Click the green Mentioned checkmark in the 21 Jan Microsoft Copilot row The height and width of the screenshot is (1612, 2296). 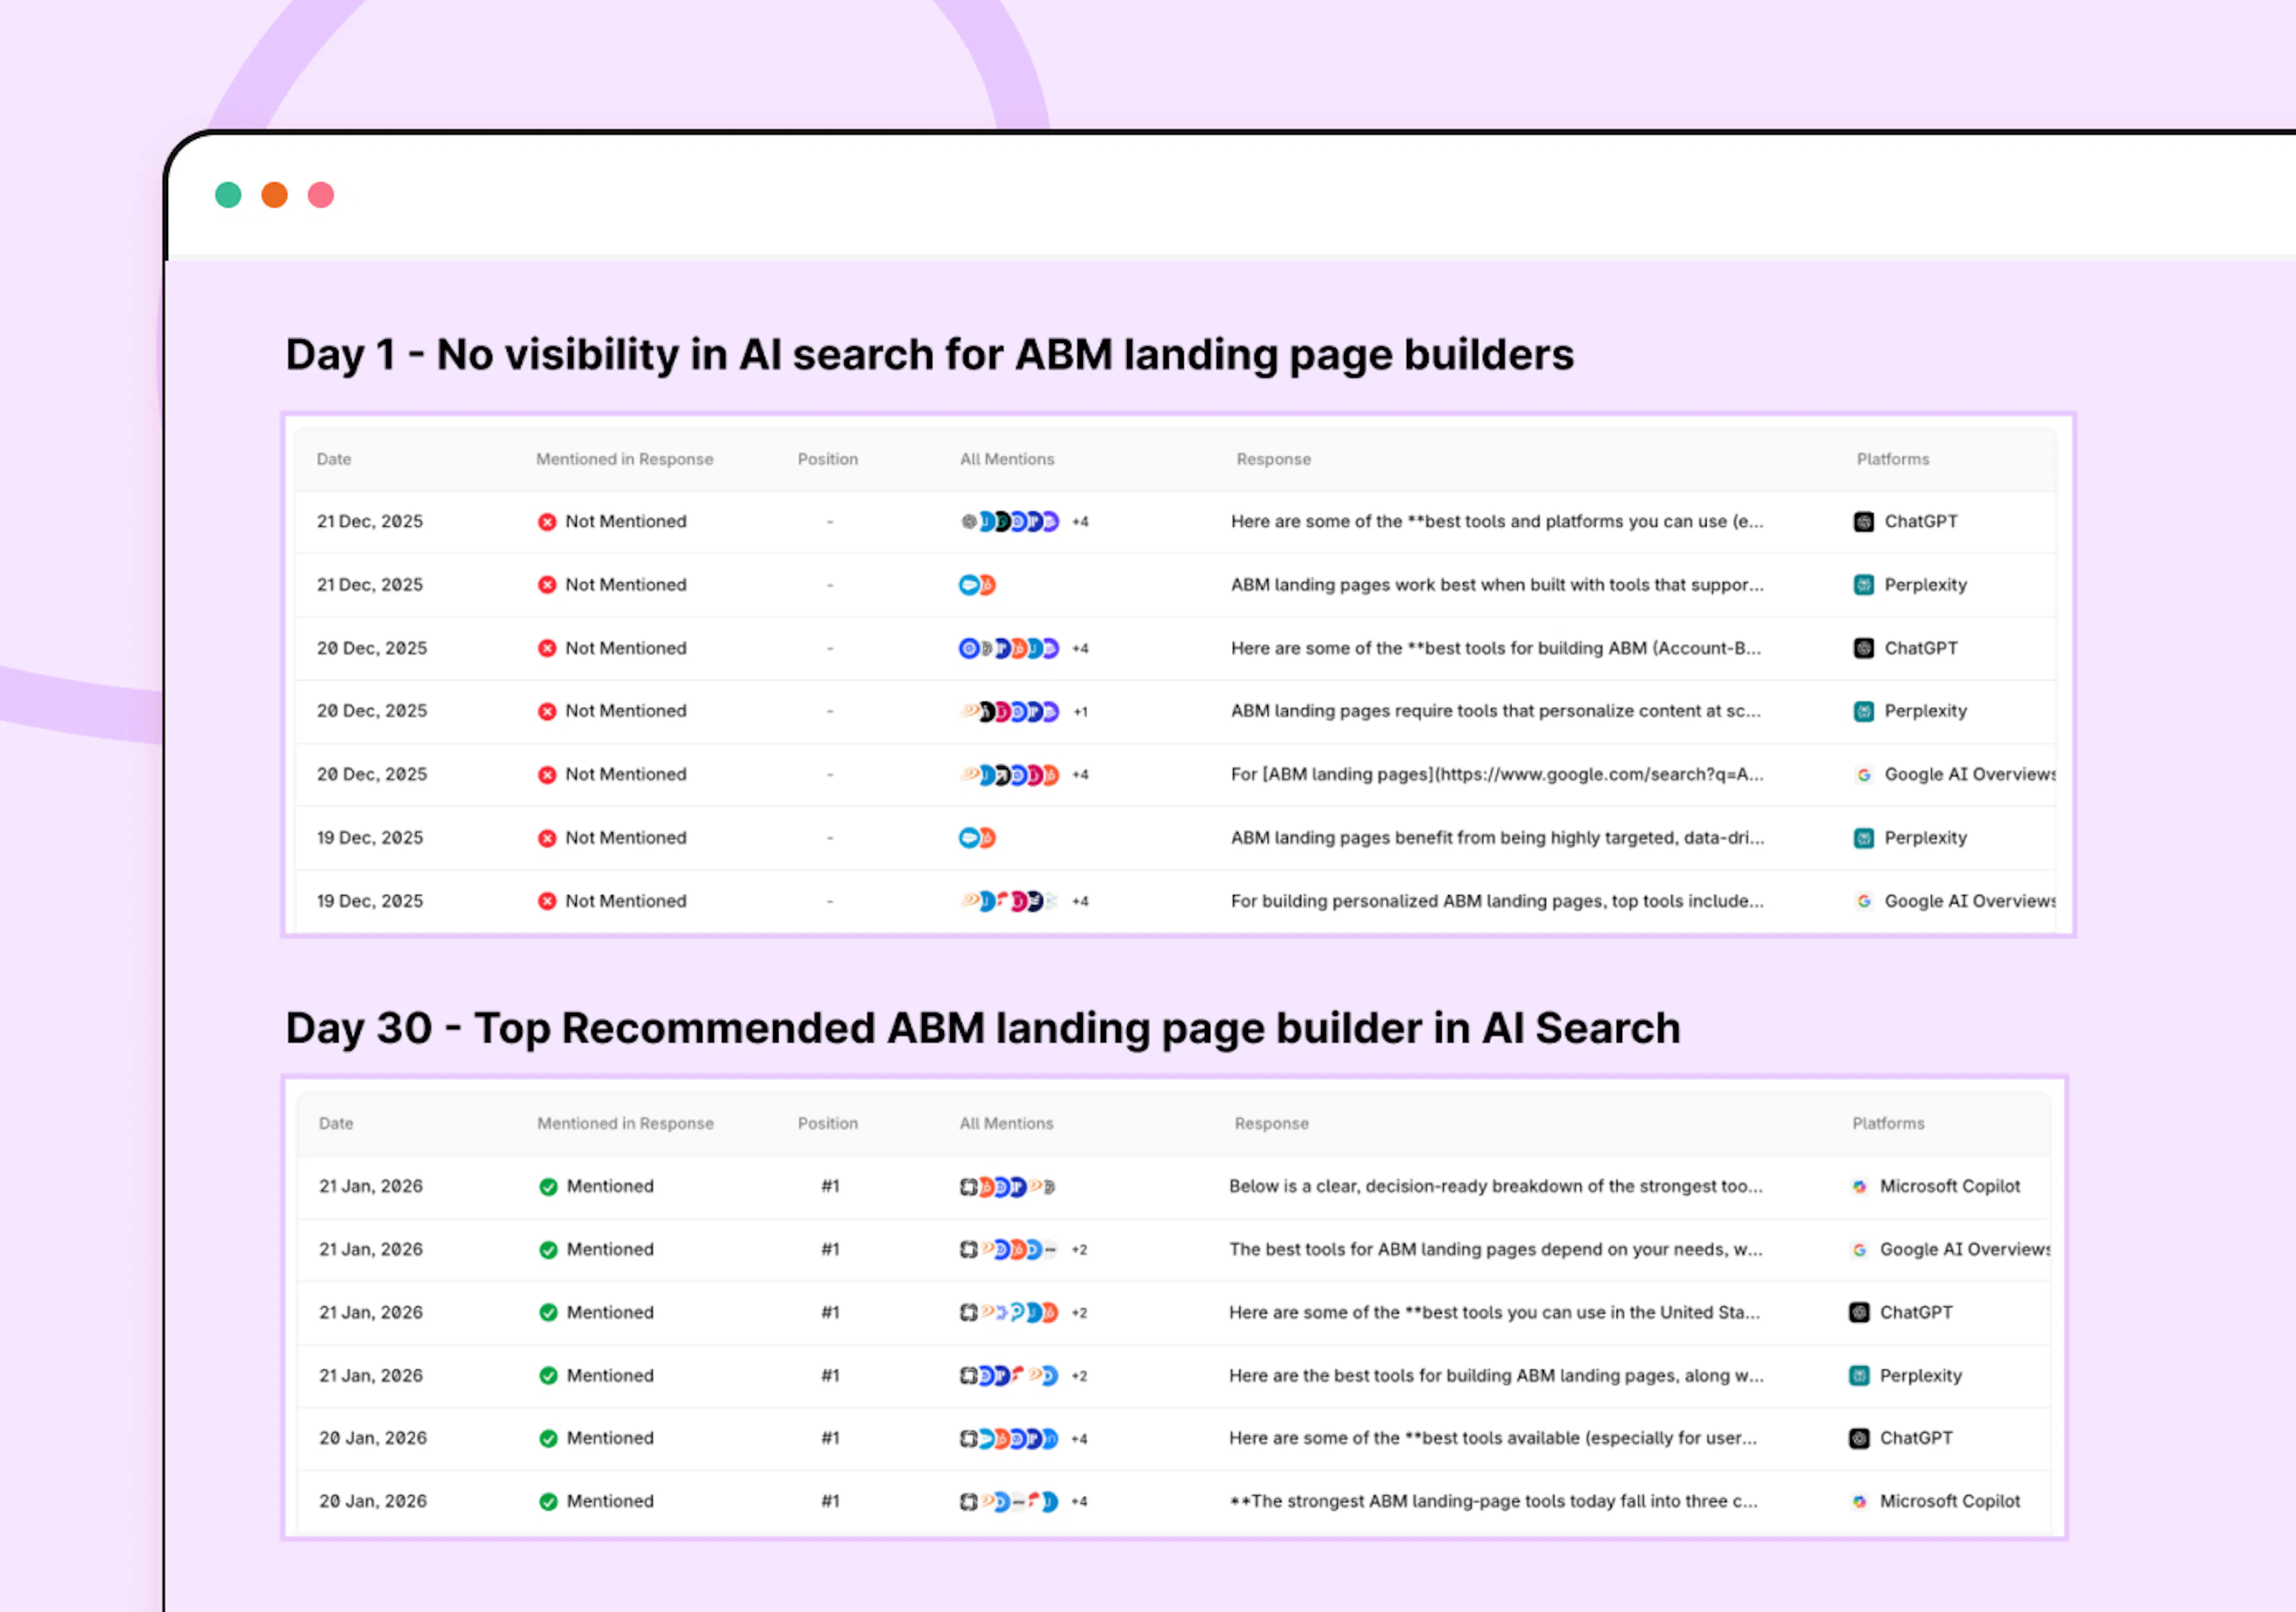(548, 1186)
